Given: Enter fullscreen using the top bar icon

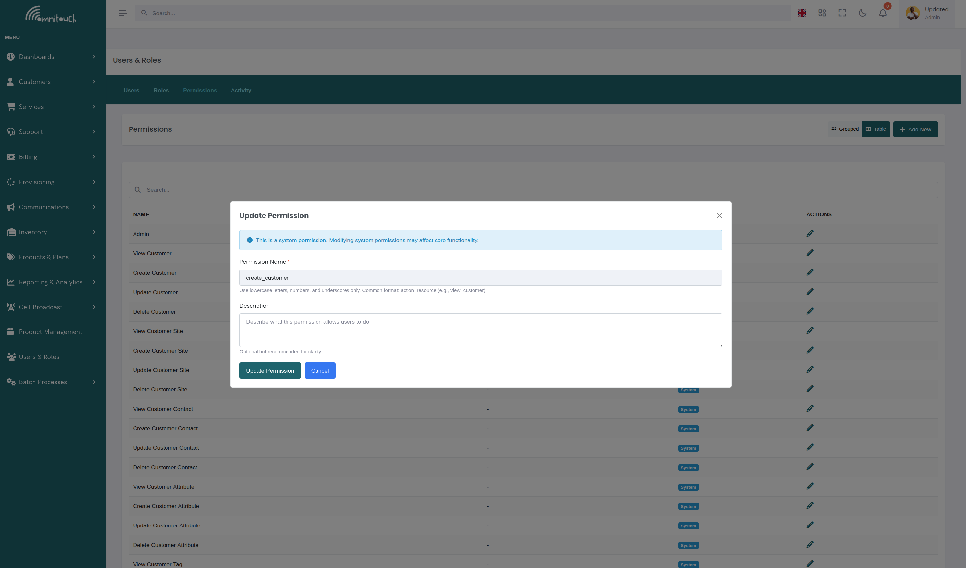Looking at the screenshot, I should pos(842,13).
